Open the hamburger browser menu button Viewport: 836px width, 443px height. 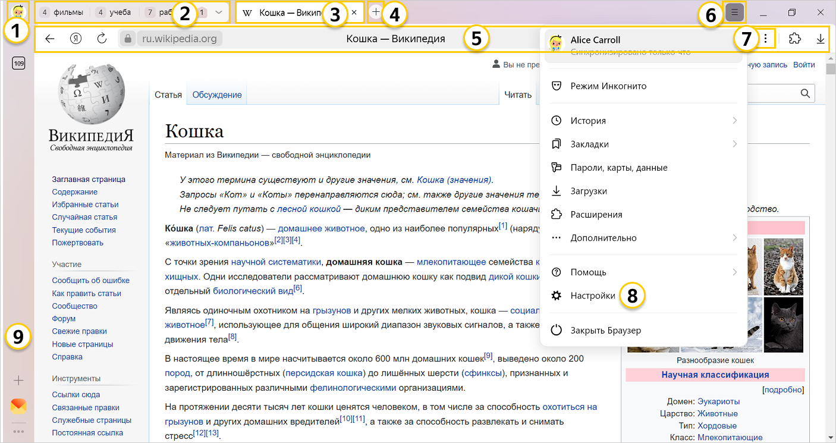tap(735, 12)
